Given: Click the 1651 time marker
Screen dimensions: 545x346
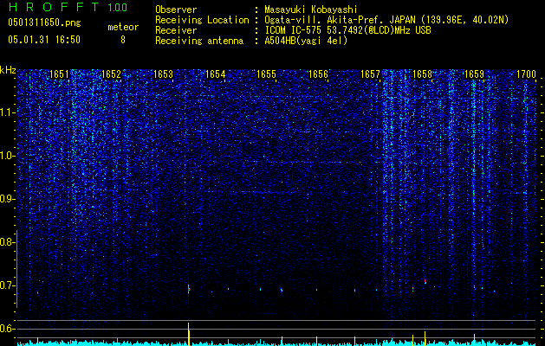Looking at the screenshot, I should point(59,74).
